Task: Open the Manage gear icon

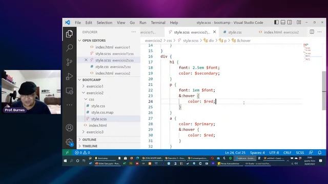Action: [69, 142]
